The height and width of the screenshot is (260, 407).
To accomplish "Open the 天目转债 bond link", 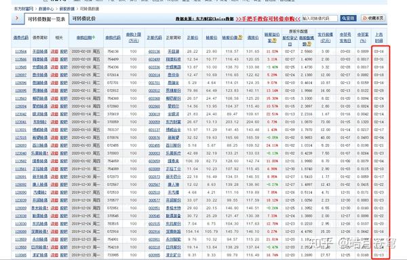I will 40,52.
